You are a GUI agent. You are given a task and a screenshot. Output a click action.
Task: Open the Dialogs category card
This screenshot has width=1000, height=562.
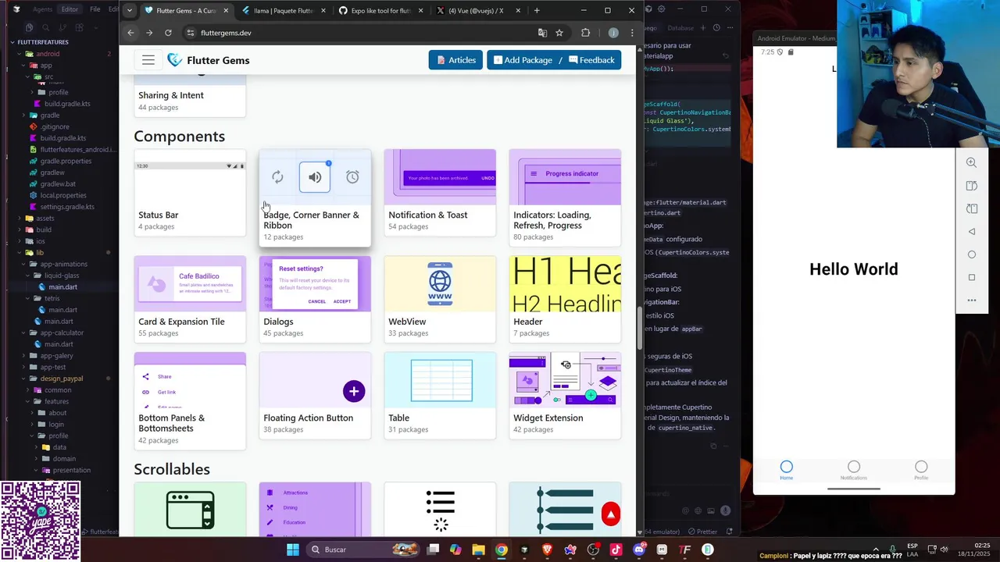pyautogui.click(x=315, y=299)
